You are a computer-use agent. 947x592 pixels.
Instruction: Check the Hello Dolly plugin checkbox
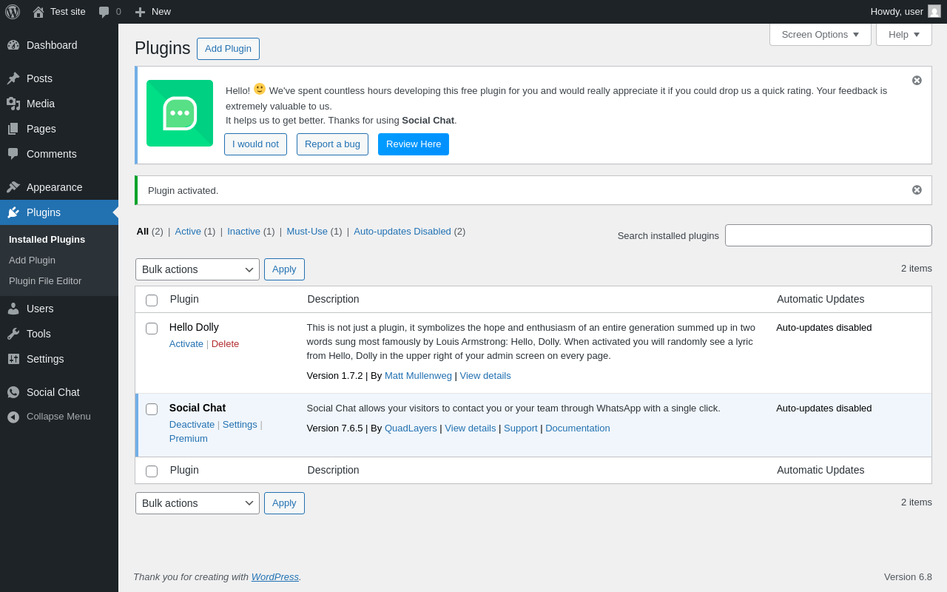[x=152, y=329]
